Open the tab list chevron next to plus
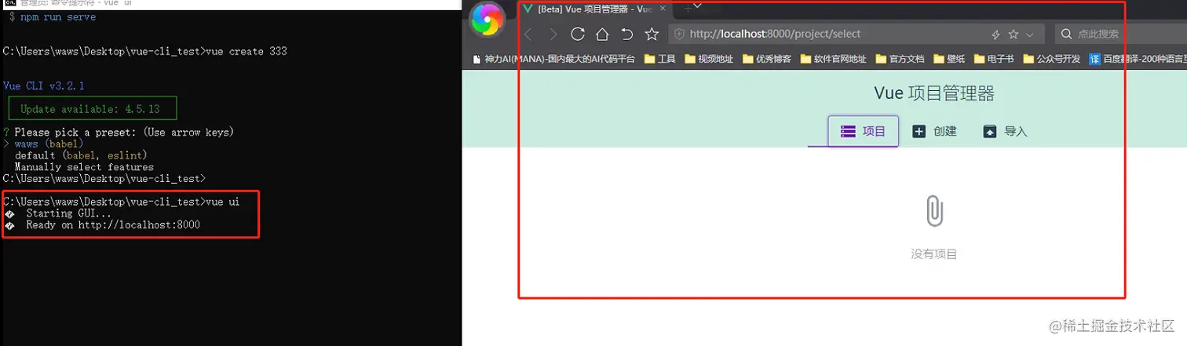 698,6
